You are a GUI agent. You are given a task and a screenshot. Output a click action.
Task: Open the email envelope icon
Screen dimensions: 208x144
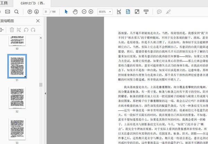8,12
